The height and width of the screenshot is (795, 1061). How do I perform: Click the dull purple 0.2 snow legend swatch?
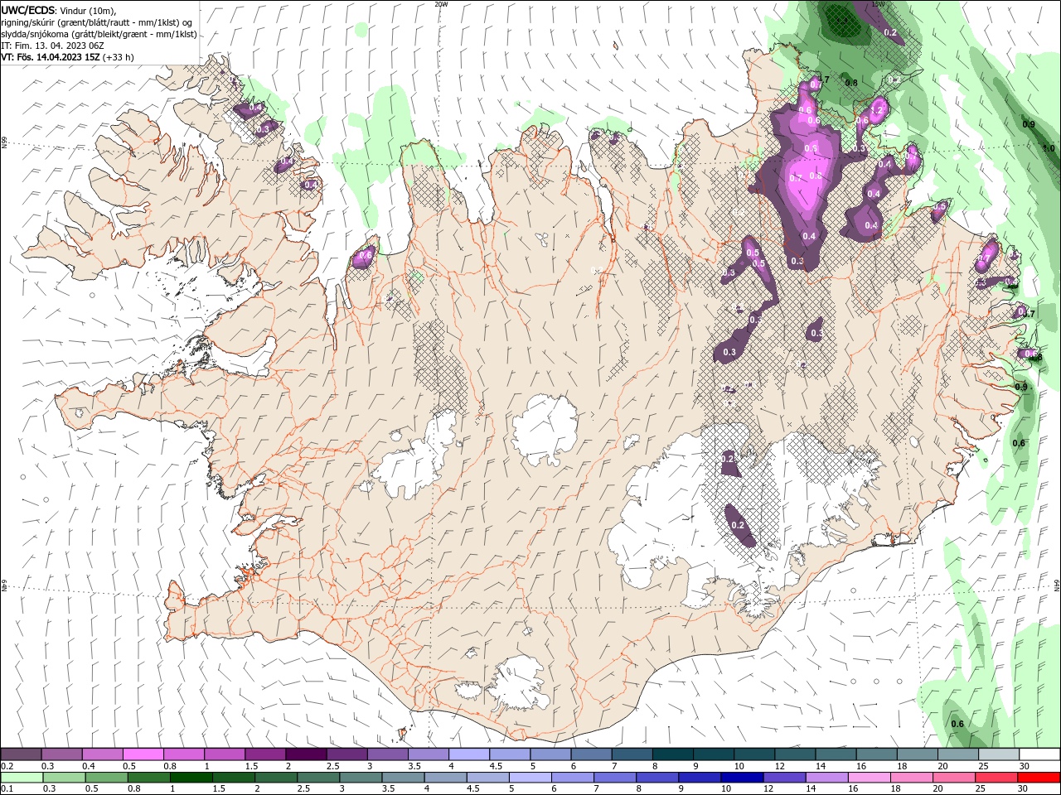21,754
